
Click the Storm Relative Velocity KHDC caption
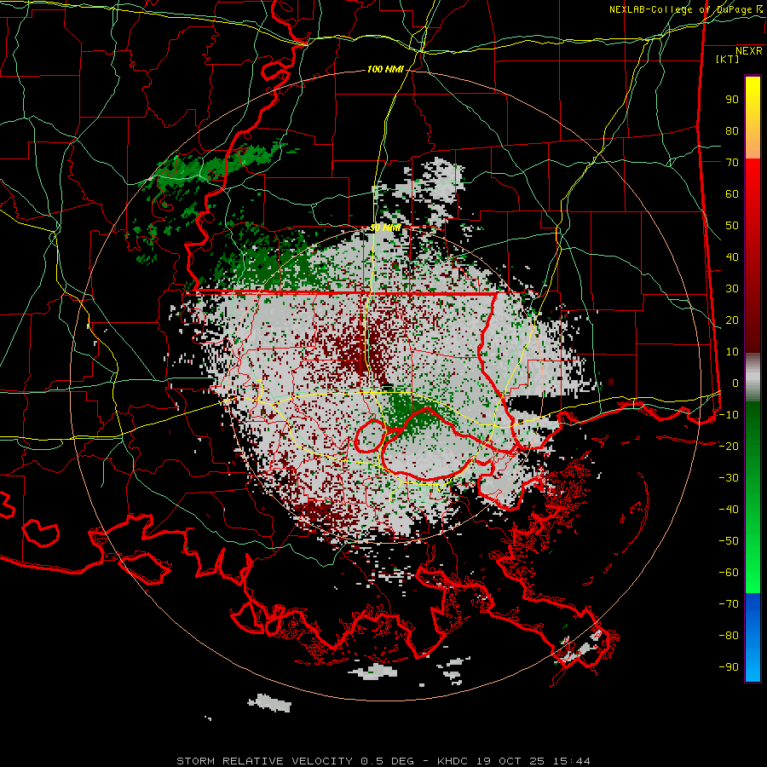(x=383, y=761)
